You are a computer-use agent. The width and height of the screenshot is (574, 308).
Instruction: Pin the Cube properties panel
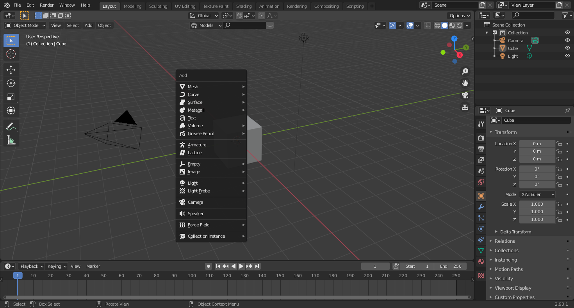(567, 110)
